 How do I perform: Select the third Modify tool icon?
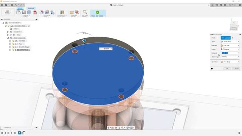53,12
